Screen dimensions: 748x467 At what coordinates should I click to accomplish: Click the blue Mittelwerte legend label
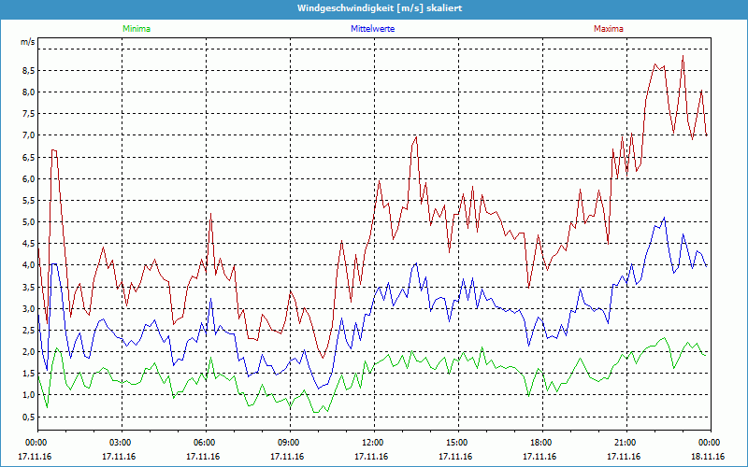click(x=372, y=29)
